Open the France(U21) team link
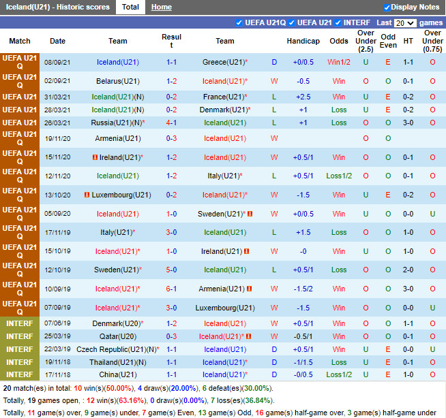 [223, 97]
